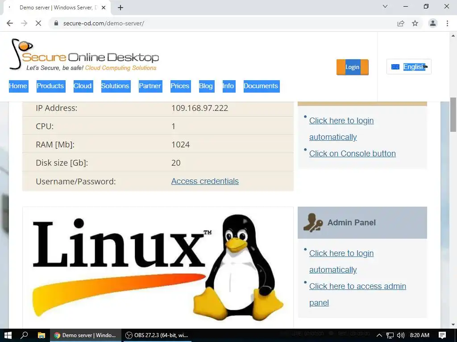
Task: Click the upper 'Click here to login automatically' link
Action: (341, 129)
